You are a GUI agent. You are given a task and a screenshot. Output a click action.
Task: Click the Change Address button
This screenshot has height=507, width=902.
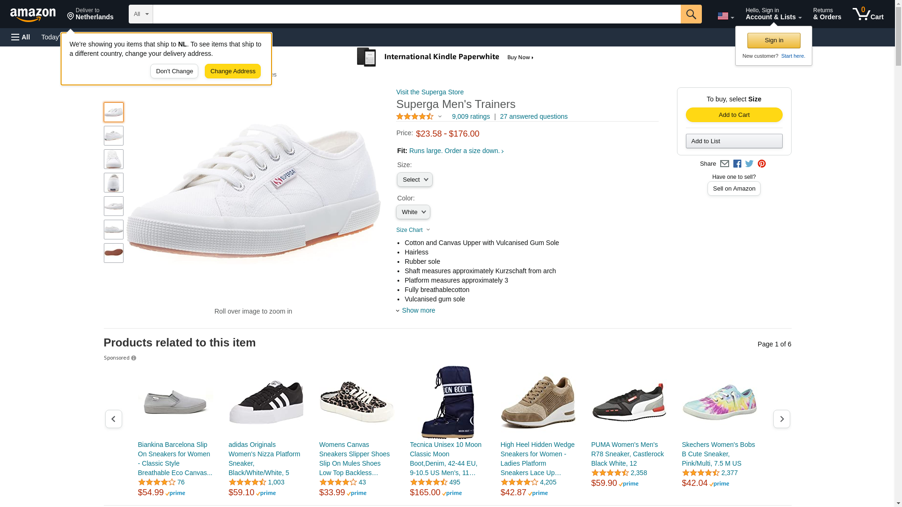point(233,71)
